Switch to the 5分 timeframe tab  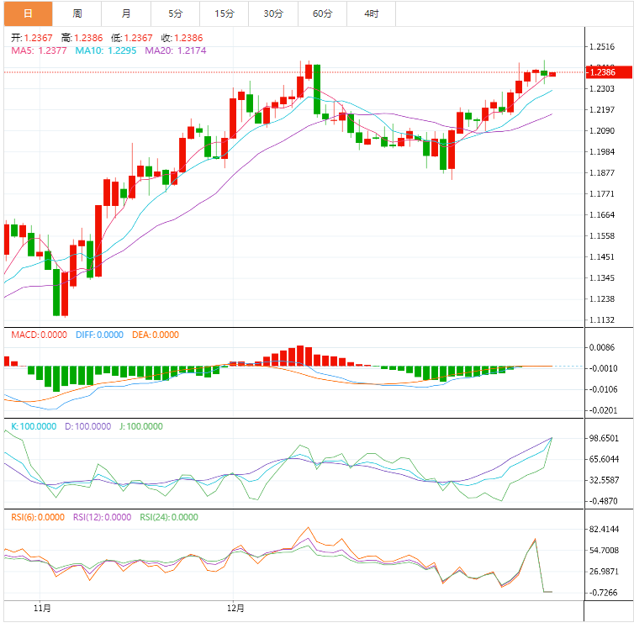175,13
